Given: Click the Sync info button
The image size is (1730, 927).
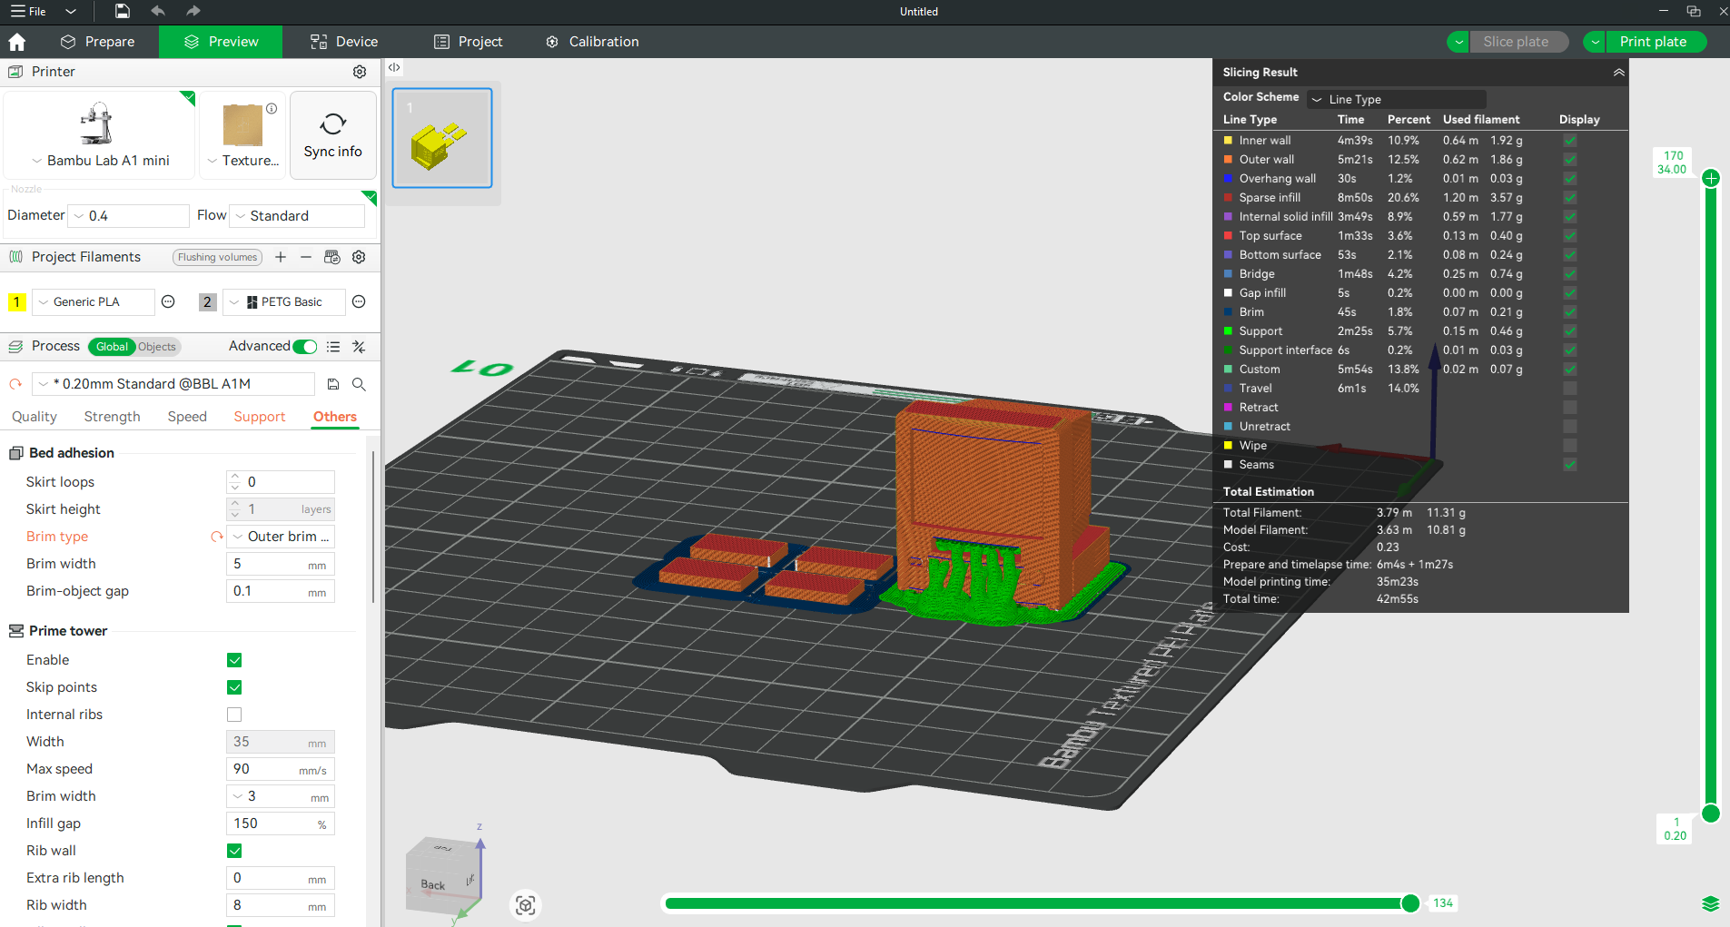Looking at the screenshot, I should coord(332,135).
